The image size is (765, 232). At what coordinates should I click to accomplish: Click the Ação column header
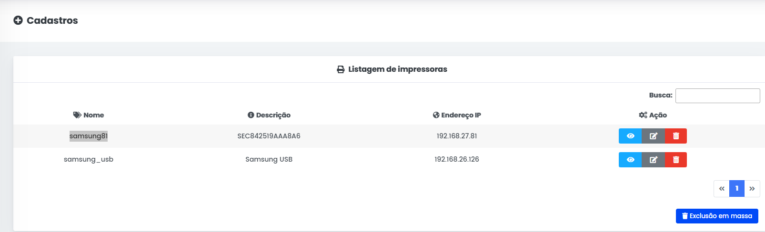653,115
